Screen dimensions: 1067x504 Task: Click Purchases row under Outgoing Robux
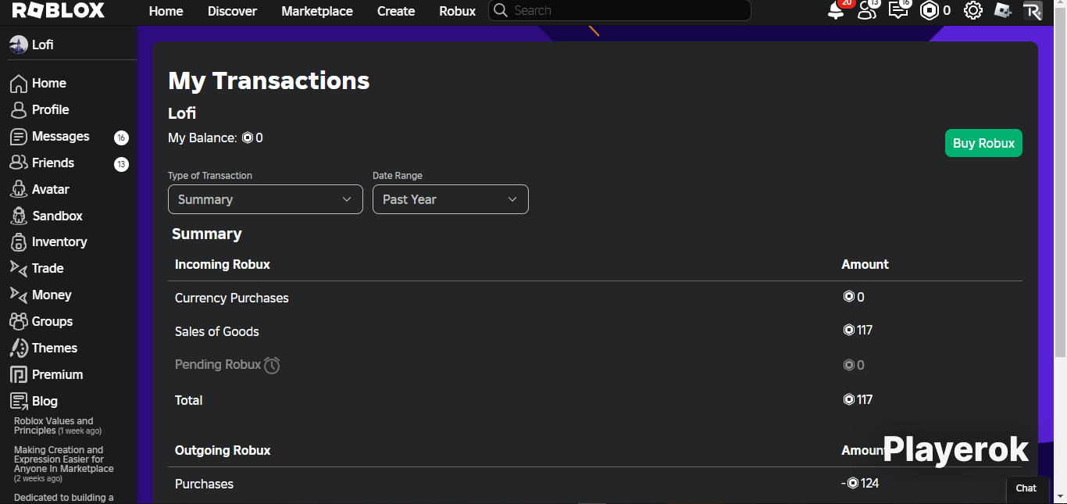coord(205,484)
